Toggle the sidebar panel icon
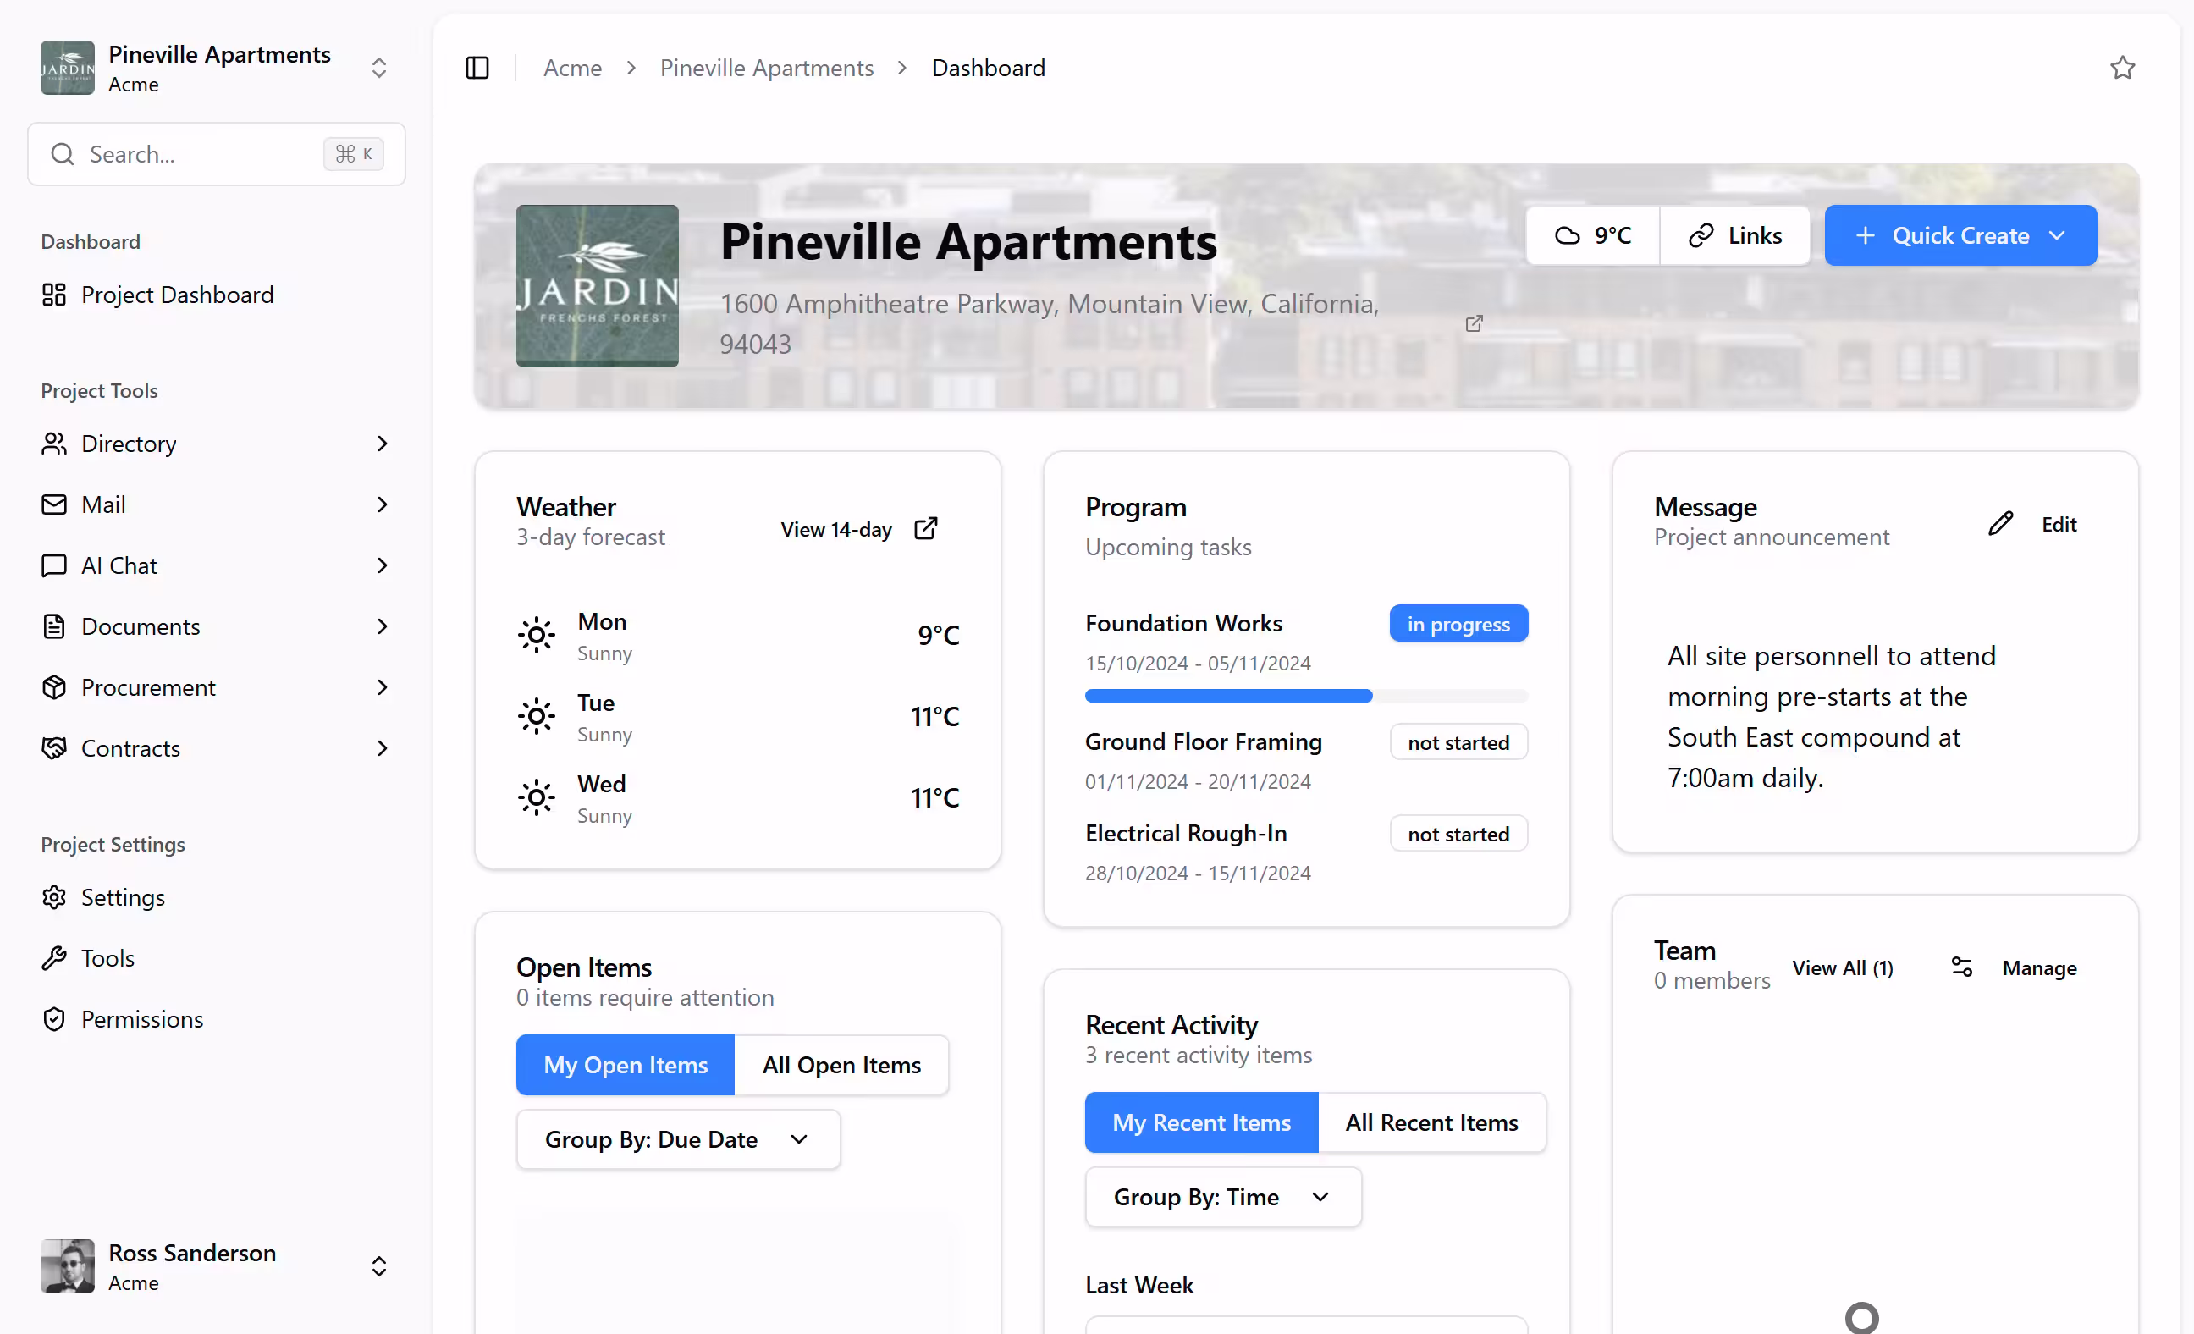Screen dimensions: 2194x1334 [x=477, y=68]
